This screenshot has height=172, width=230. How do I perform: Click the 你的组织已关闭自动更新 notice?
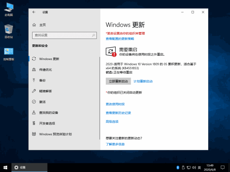pos(124,92)
